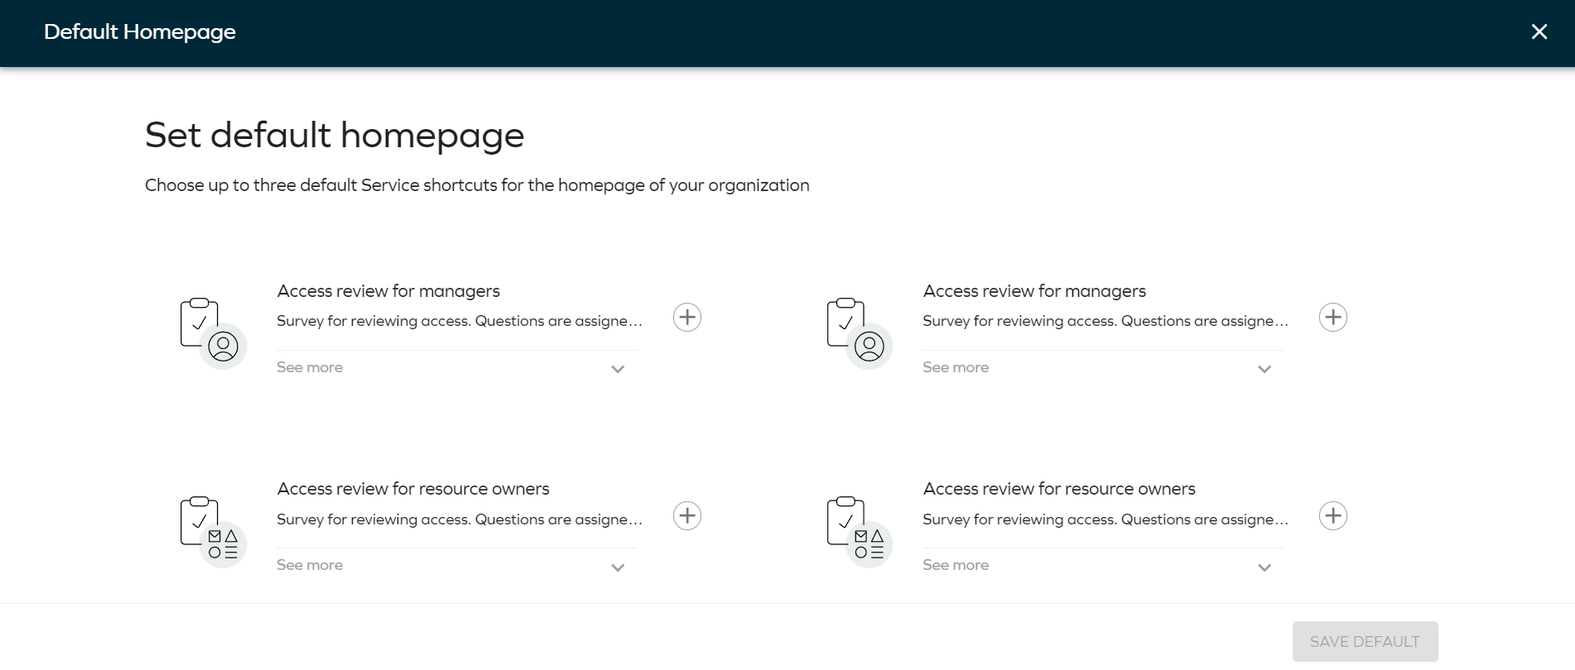1575x670 pixels.
Task: Add the right Access review for managers shortcut
Action: point(1332,318)
